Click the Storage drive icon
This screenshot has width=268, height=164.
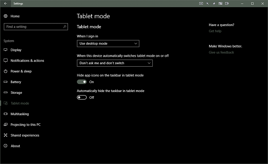click(x=6, y=93)
